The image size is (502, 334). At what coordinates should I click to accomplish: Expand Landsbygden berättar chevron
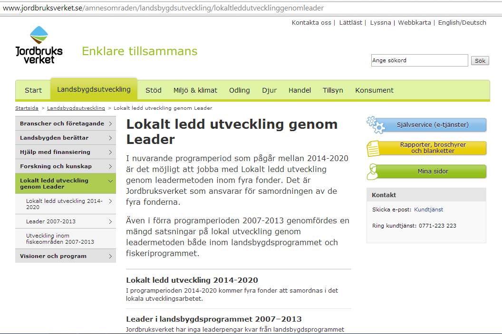(110, 138)
